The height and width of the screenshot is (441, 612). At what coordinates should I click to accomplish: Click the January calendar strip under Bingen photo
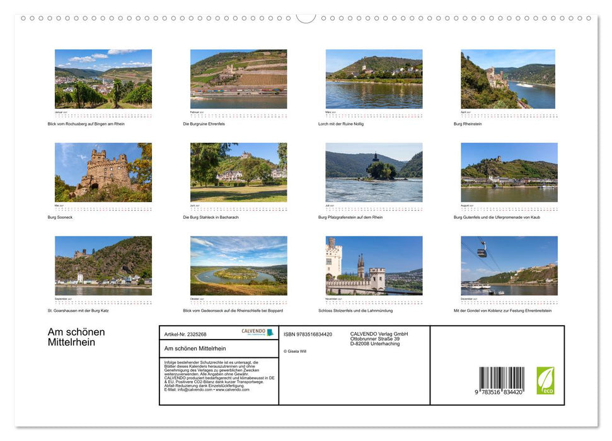click(x=103, y=115)
